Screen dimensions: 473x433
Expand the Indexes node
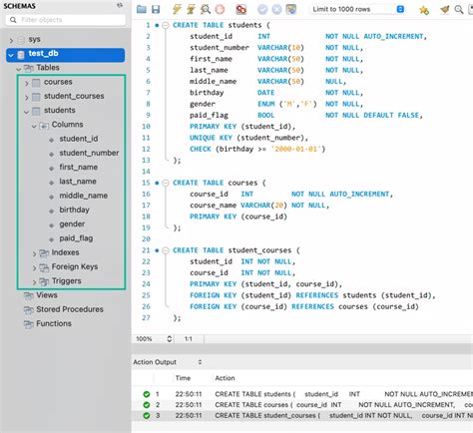coord(34,254)
